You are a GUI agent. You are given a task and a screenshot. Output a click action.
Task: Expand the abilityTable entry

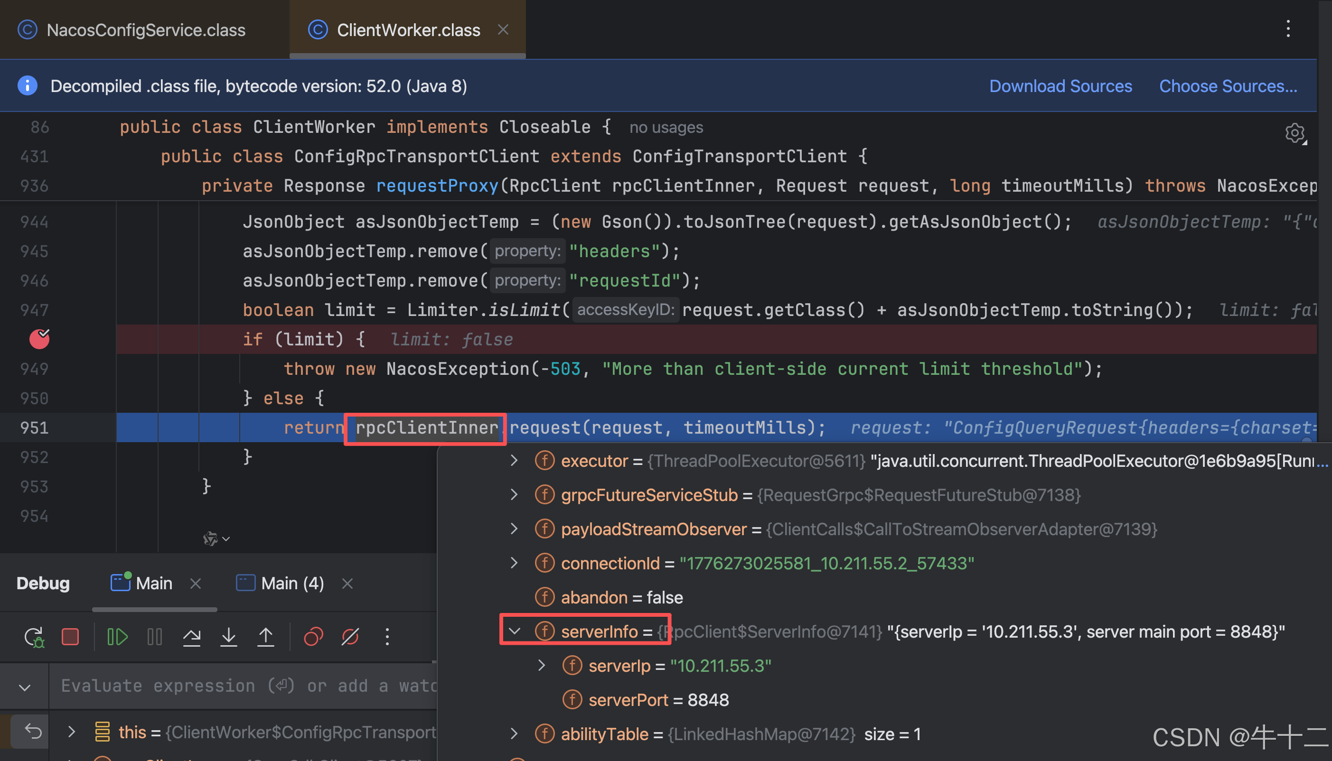[514, 734]
